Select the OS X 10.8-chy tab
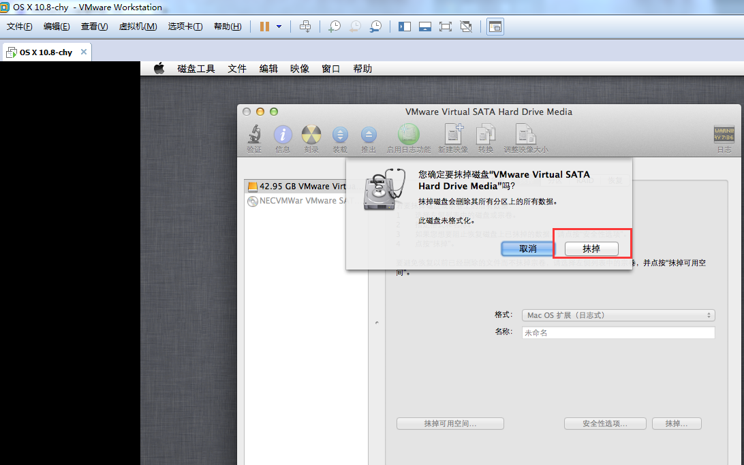This screenshot has height=465, width=744. pos(46,52)
